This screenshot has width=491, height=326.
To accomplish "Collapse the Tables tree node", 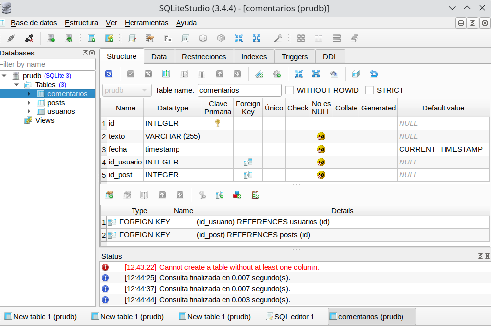I will tap(16, 85).
